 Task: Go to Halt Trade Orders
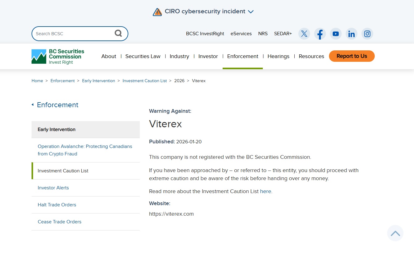click(x=57, y=205)
